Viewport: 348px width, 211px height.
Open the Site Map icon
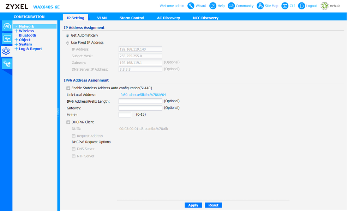click(260, 6)
